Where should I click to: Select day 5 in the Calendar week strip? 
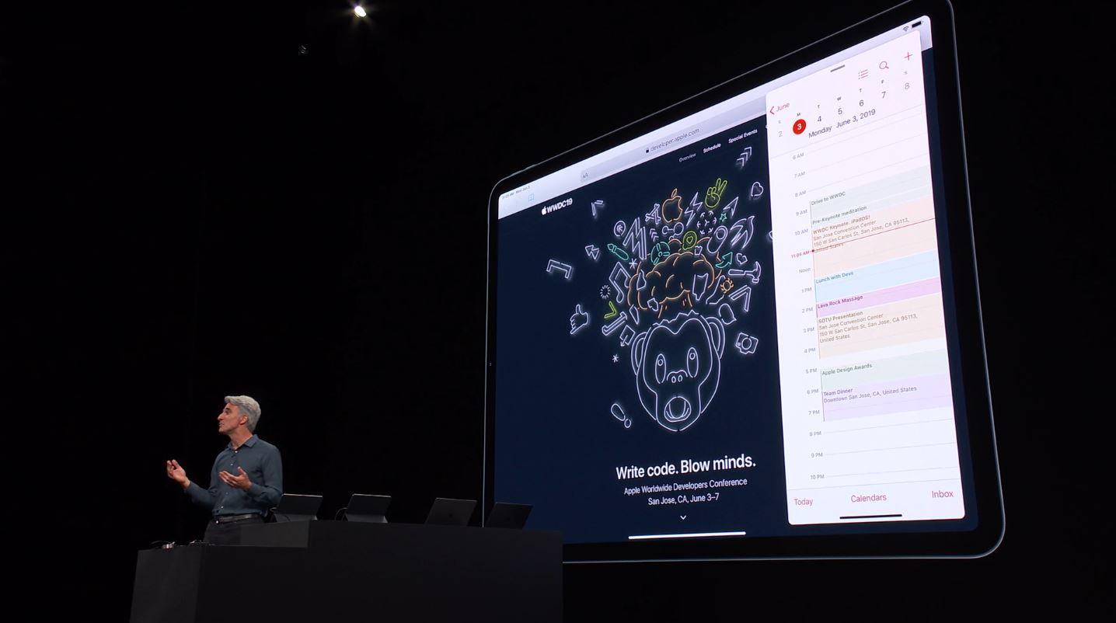click(x=840, y=111)
